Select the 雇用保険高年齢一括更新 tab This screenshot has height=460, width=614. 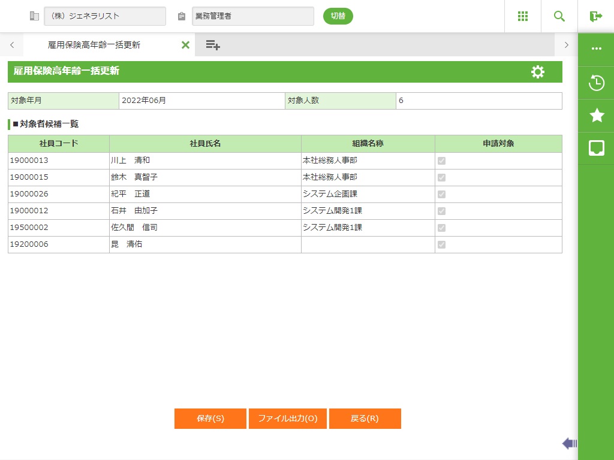coord(94,45)
